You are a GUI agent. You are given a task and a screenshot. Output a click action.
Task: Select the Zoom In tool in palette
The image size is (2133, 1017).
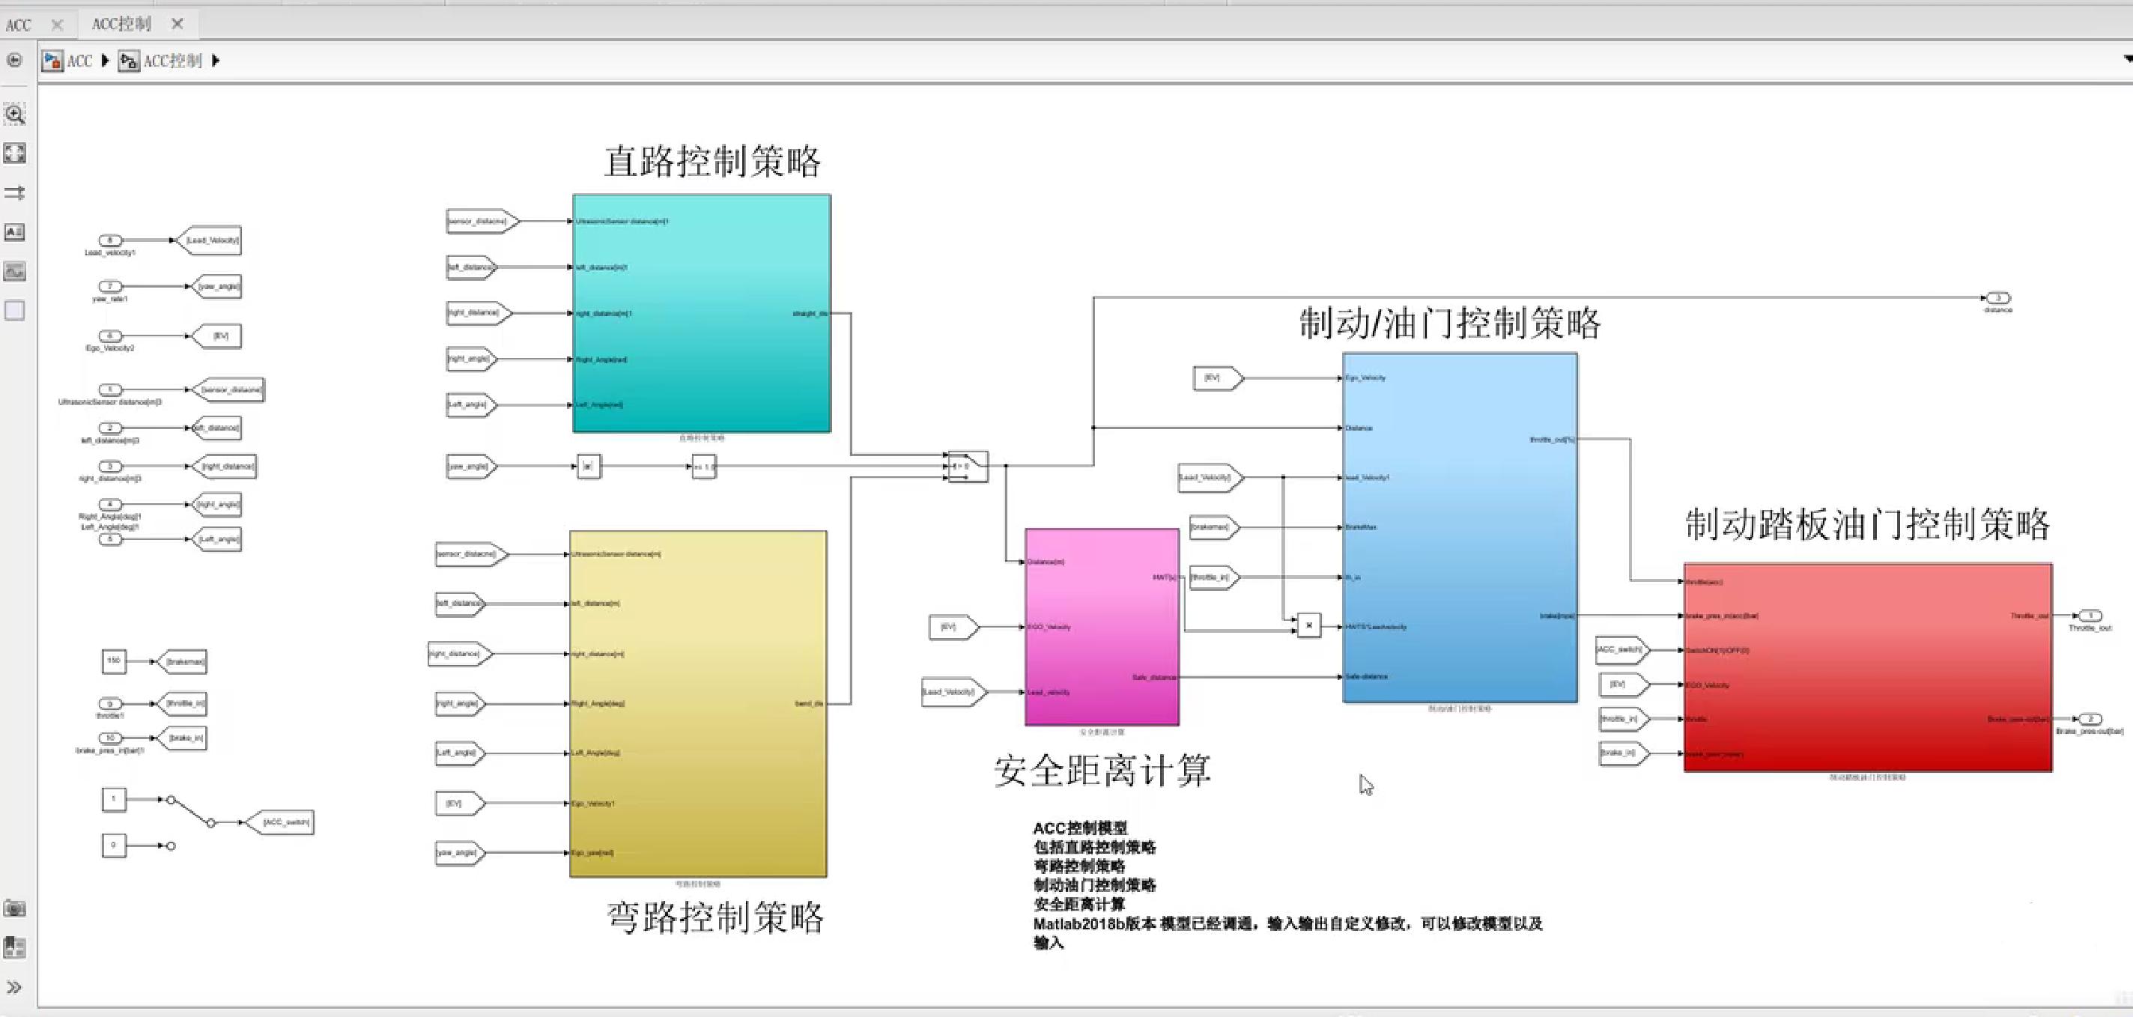15,115
